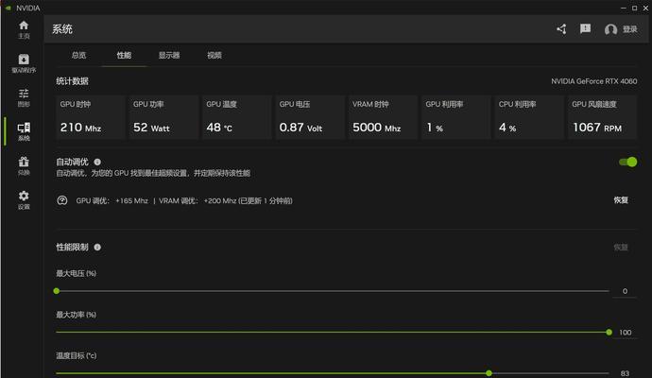Minimize the NVIDIA window
The height and width of the screenshot is (378, 652).
click(x=623, y=8)
